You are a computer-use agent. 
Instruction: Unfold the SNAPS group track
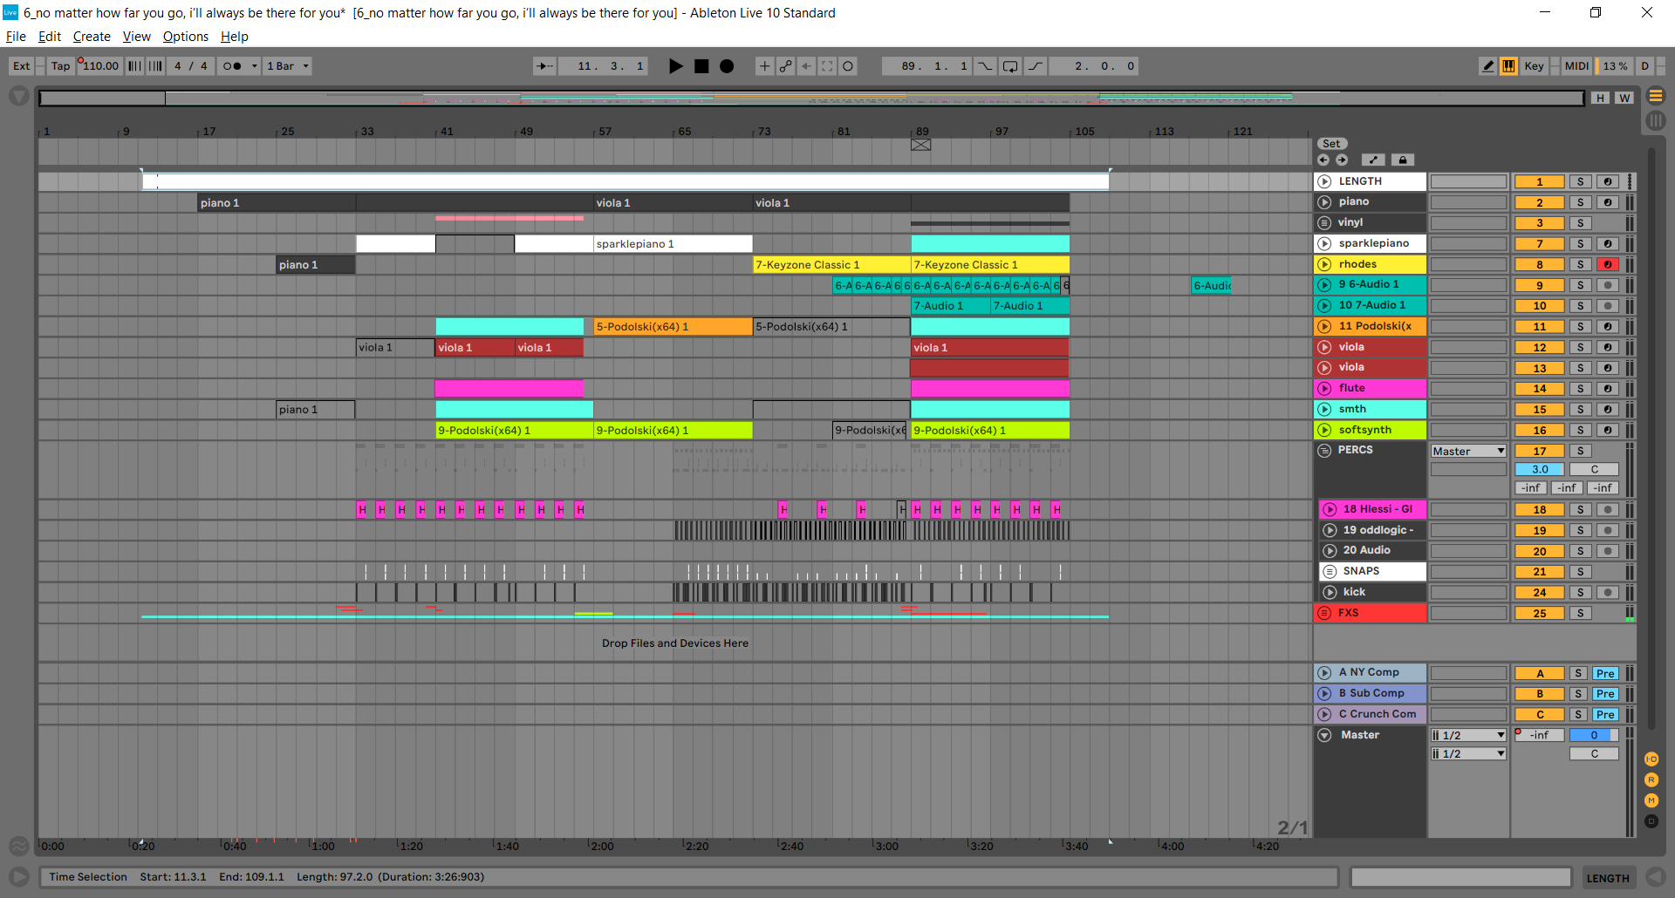point(1330,572)
